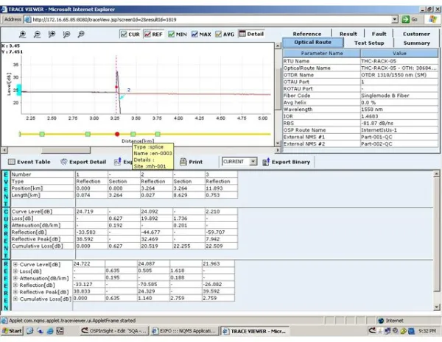Toggle the Detail view button

[x=250, y=34]
